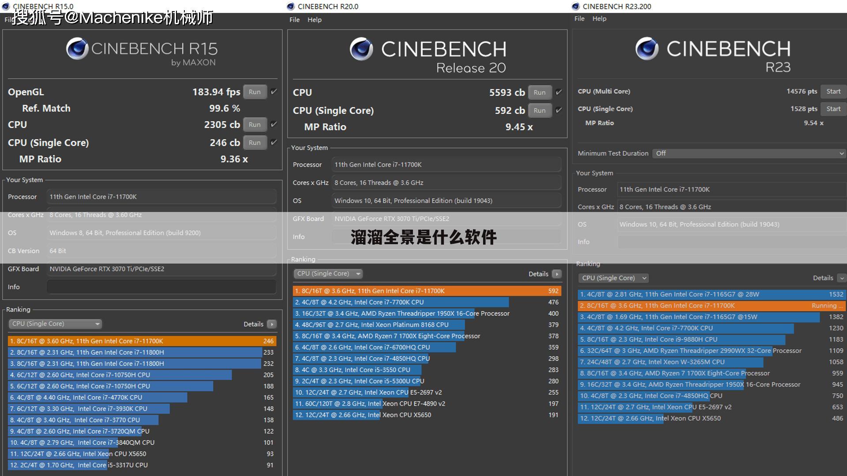
Task: Select R15 ranking row i5-3317U CPU
Action: pyautogui.click(x=142, y=465)
